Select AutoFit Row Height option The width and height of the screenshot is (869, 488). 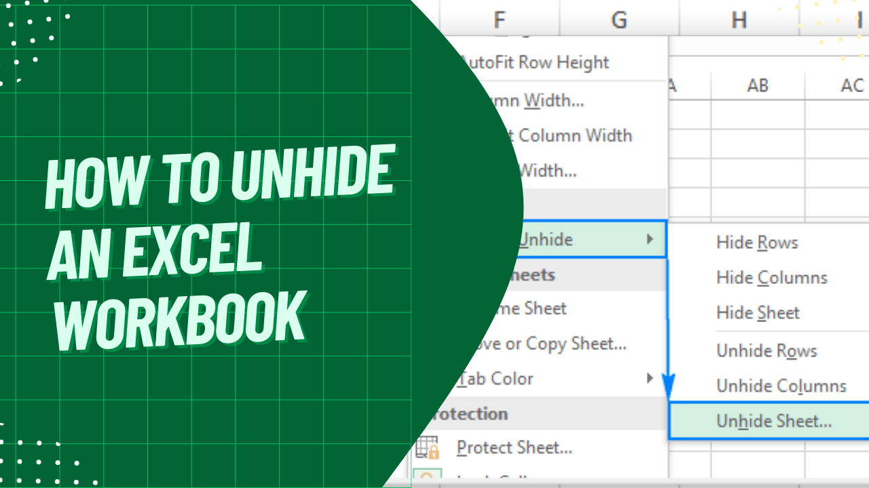pos(534,62)
